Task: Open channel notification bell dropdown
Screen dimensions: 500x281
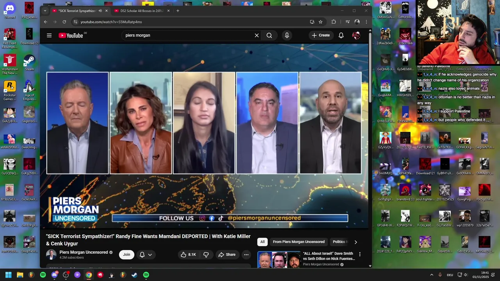Action: click(146, 254)
